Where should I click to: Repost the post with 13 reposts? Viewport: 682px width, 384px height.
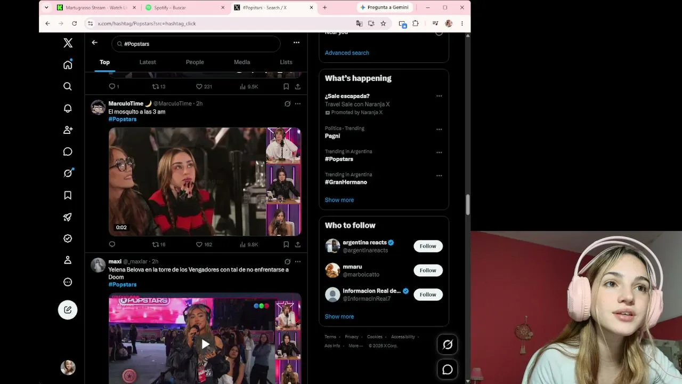point(159,86)
